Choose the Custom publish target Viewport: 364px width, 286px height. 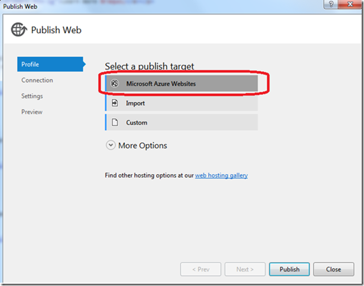point(182,122)
